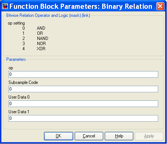
Task: Click the Simulink block icon in title bar
Action: pyautogui.click(x=5, y=6)
